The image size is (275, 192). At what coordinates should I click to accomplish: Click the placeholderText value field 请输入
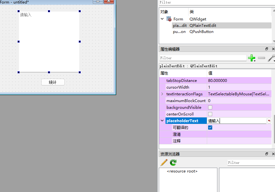pyautogui.click(x=237, y=121)
